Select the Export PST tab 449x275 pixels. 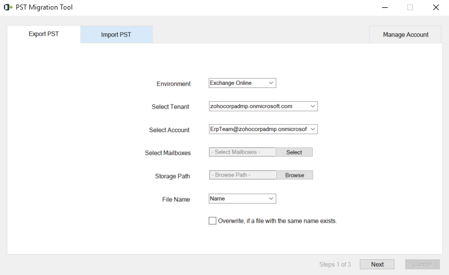click(44, 34)
